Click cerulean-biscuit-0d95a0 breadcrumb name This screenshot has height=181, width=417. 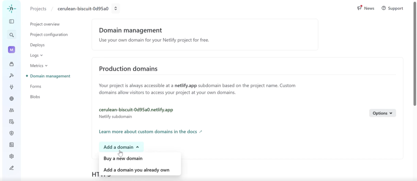coord(83,9)
